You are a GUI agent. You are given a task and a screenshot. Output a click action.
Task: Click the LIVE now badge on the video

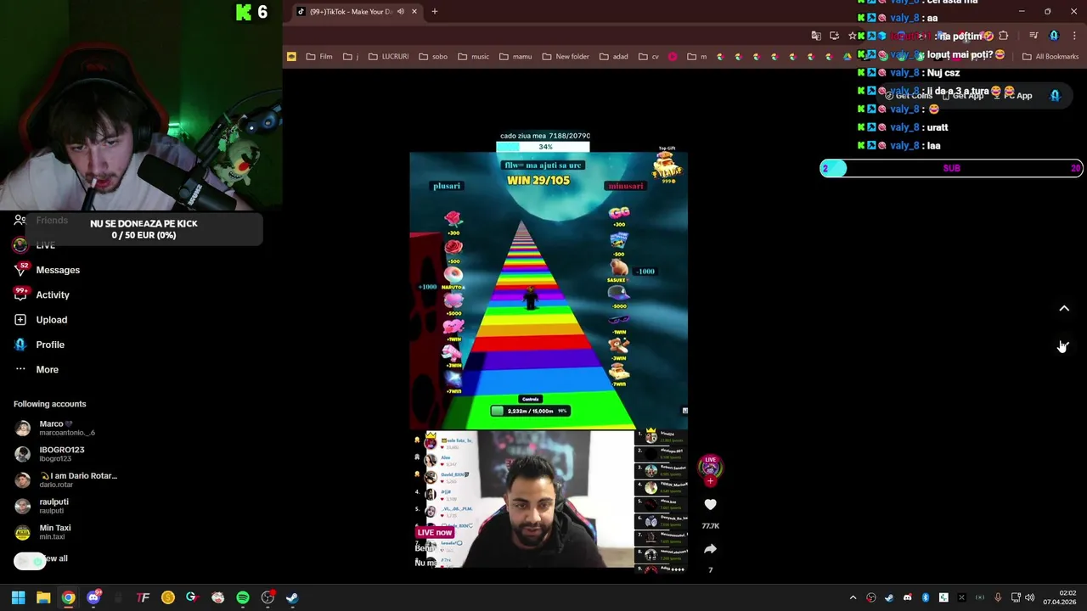[x=434, y=533]
